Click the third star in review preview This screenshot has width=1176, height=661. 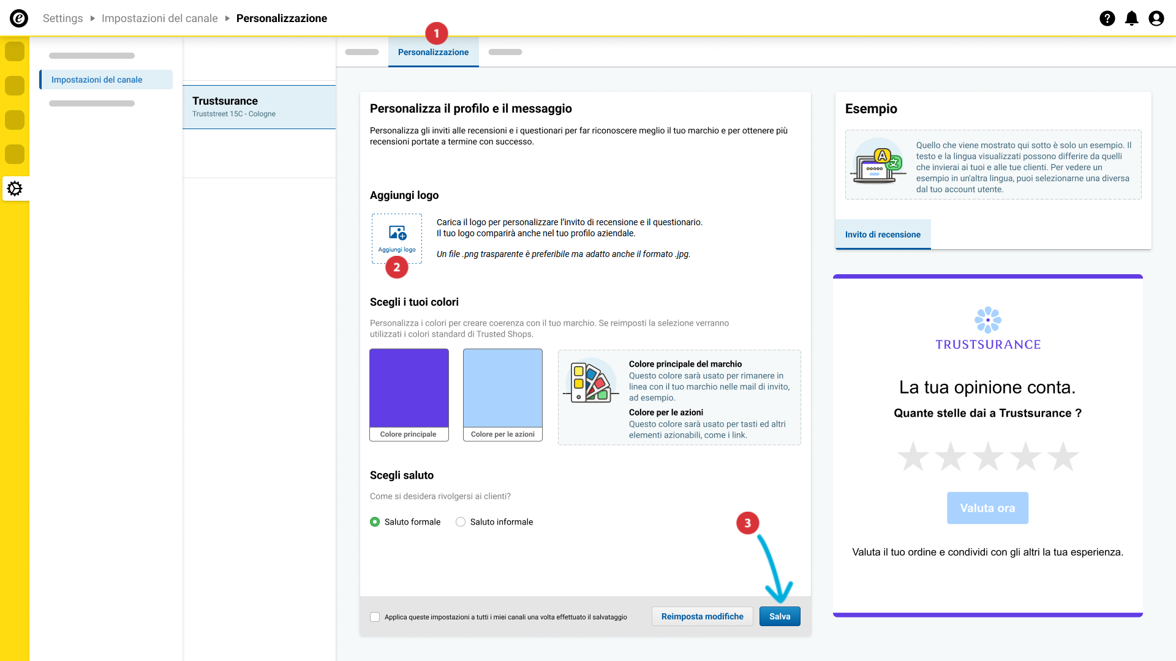coord(988,457)
